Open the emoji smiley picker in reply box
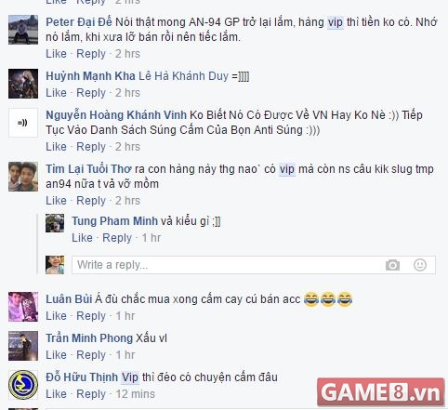Screen dimensions: 448x410 pyautogui.click(x=420, y=265)
